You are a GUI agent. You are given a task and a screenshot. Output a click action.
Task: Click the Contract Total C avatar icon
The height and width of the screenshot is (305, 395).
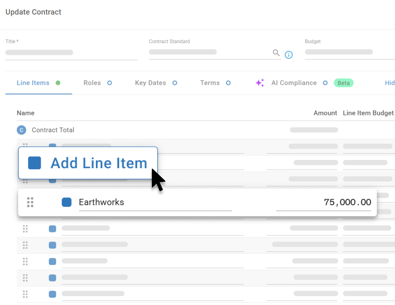[x=21, y=130]
